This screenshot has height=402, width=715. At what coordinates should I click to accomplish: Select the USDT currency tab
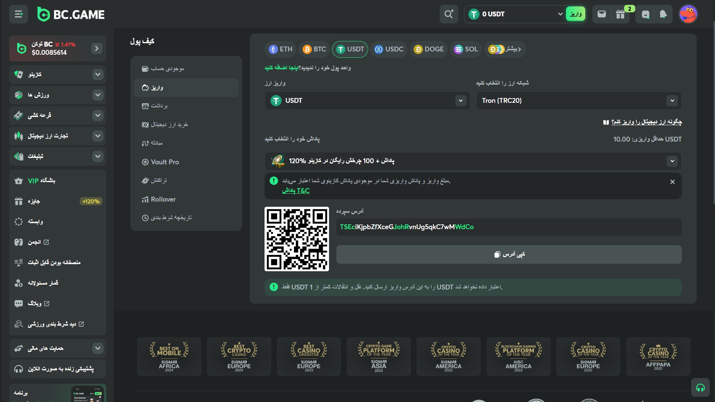click(350, 49)
